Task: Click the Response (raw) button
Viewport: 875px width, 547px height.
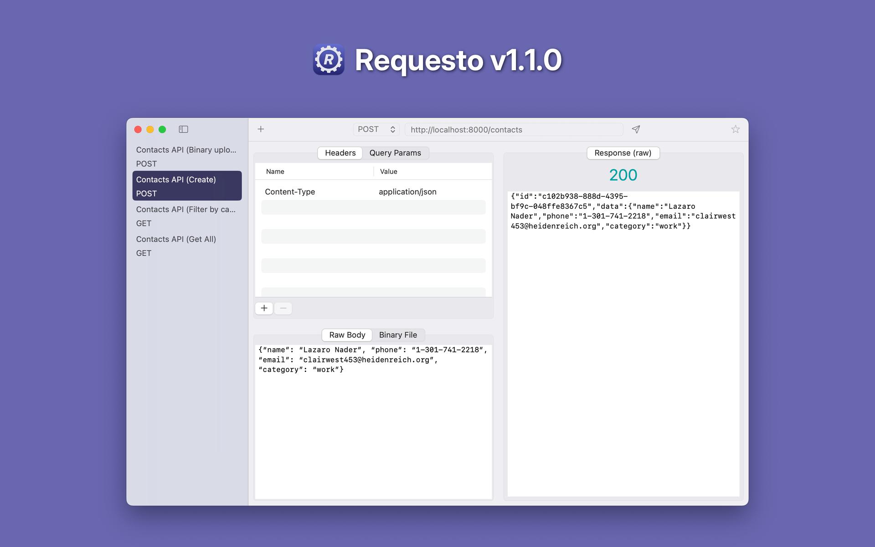Action: pyautogui.click(x=623, y=153)
